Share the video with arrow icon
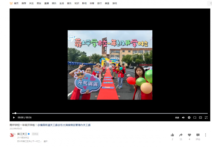Viewport: 212px width, 147px height. [181, 135]
